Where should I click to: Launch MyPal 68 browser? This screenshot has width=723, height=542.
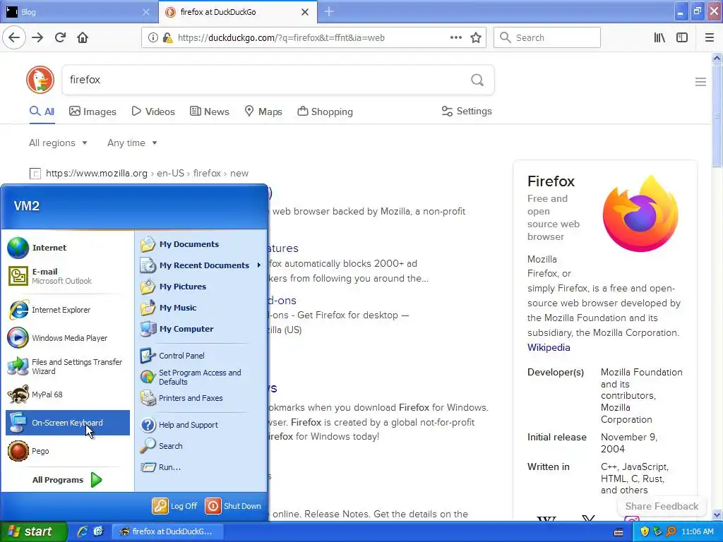point(67,395)
